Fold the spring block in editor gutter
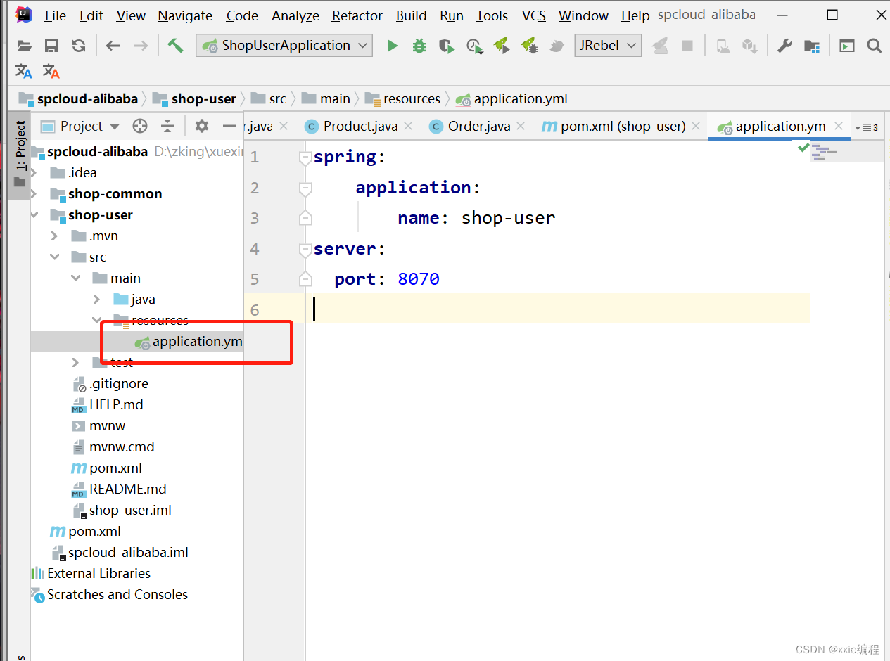This screenshot has width=890, height=661. tap(305, 158)
